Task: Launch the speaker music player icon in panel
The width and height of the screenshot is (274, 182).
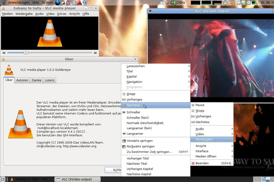Action: click(74, 2)
